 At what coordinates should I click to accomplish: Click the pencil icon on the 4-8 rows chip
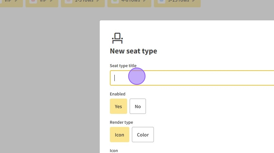pyautogui.click(x=145, y=1)
